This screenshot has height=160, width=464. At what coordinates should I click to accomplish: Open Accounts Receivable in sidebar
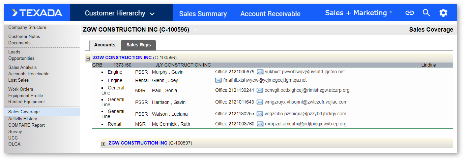click(x=29, y=74)
